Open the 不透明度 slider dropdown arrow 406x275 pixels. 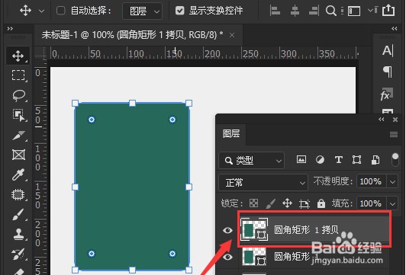[392, 182]
